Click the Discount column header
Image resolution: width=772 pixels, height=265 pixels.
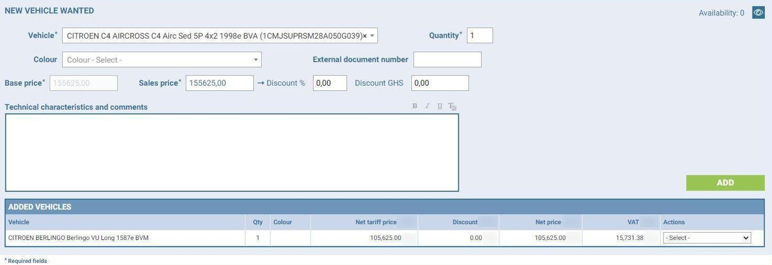tap(465, 222)
